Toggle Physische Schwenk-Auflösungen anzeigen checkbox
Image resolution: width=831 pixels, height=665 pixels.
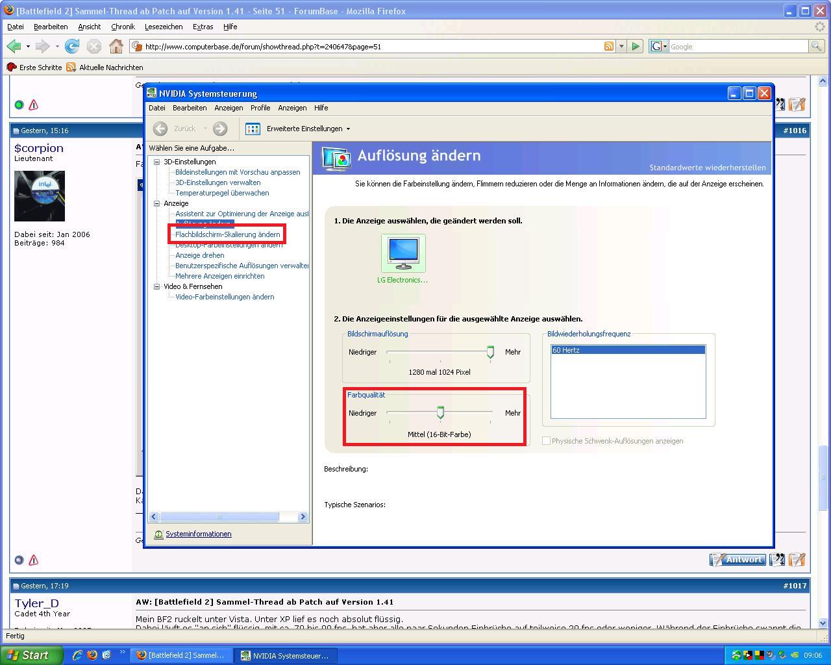(546, 441)
